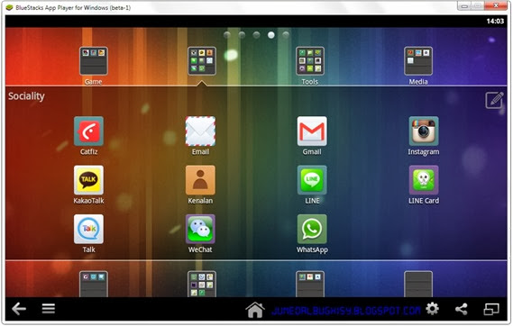
Task: Switch to the first home page dot
Action: coord(227,35)
